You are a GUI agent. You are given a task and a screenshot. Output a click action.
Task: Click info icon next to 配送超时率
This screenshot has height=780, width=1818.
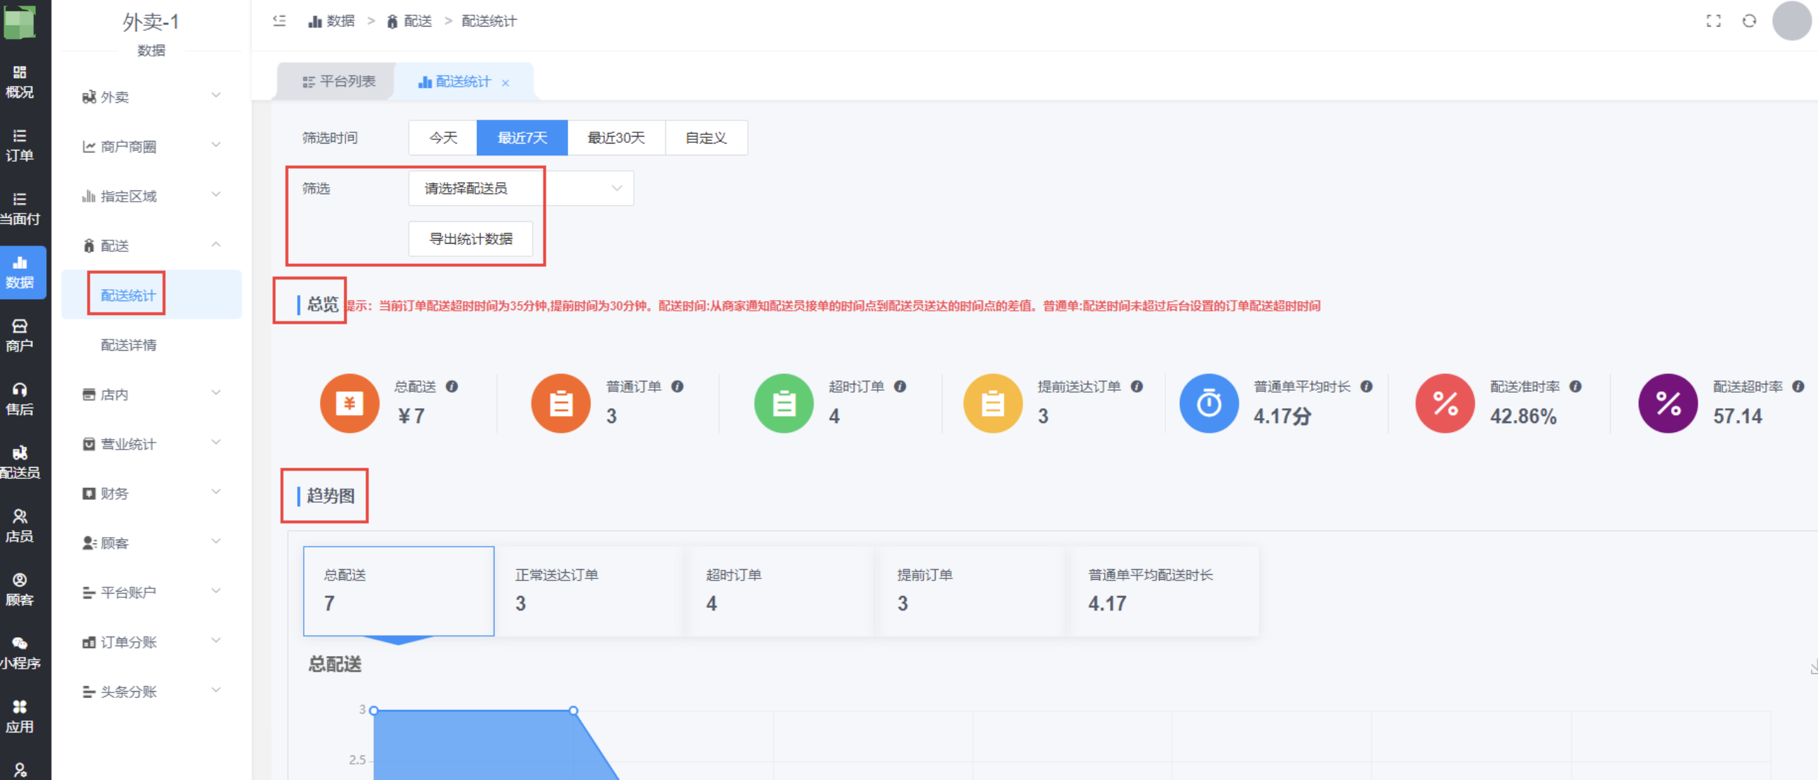tap(1798, 386)
